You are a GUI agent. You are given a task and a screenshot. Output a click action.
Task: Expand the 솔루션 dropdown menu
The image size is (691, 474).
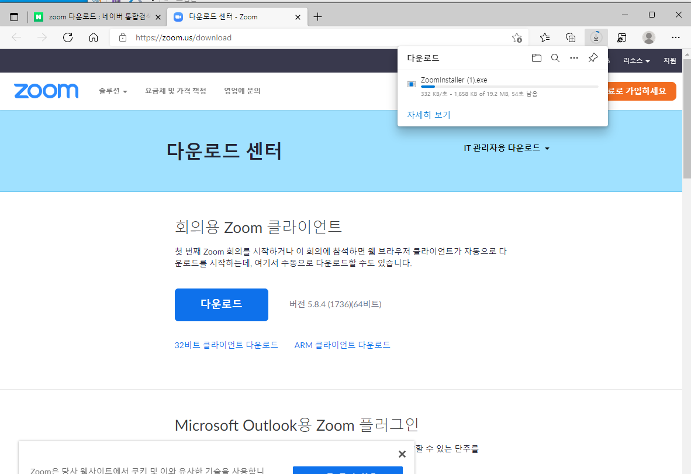point(113,91)
